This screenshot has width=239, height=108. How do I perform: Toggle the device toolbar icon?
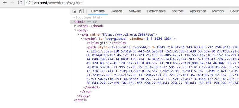pyautogui.click(x=81, y=11)
